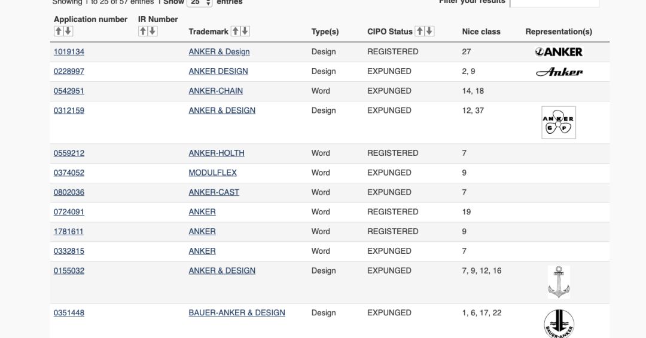
Task: Open application number 1781611
Action: point(69,231)
